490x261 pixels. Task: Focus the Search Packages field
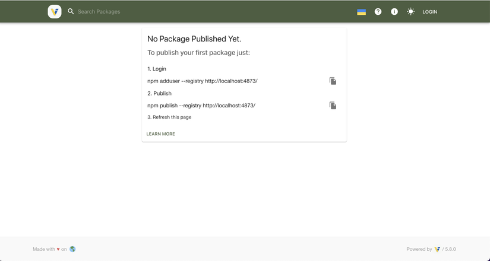tap(119, 11)
